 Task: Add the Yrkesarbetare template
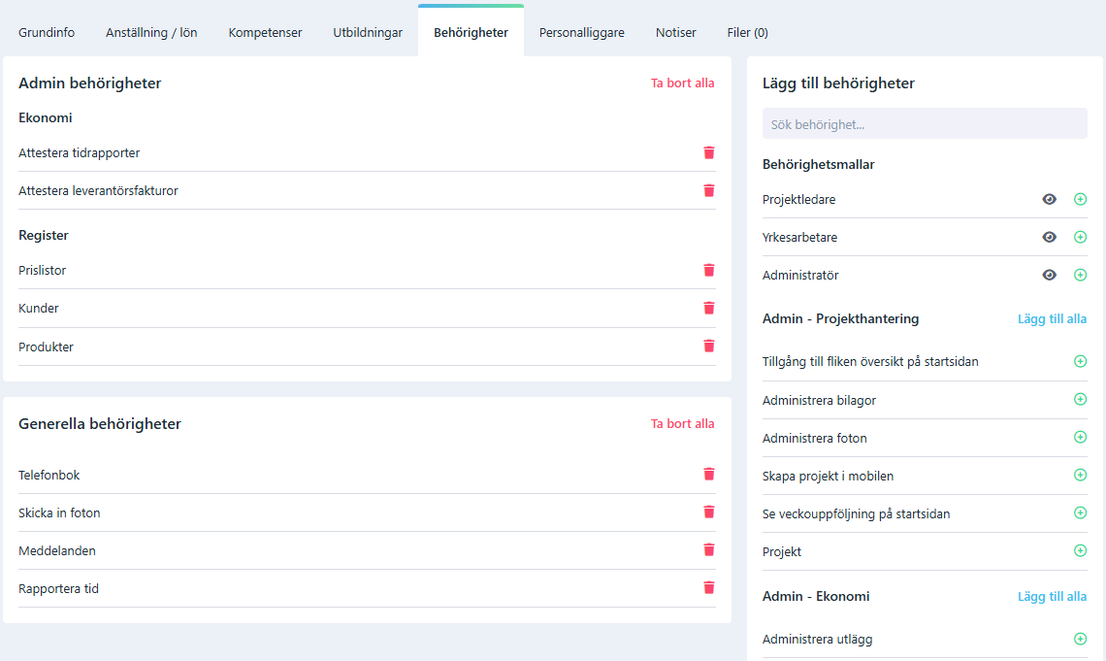pyautogui.click(x=1080, y=237)
